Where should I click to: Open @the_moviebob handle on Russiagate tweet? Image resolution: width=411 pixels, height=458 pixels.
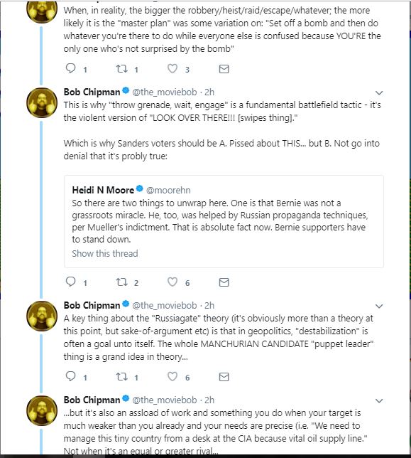165,306
